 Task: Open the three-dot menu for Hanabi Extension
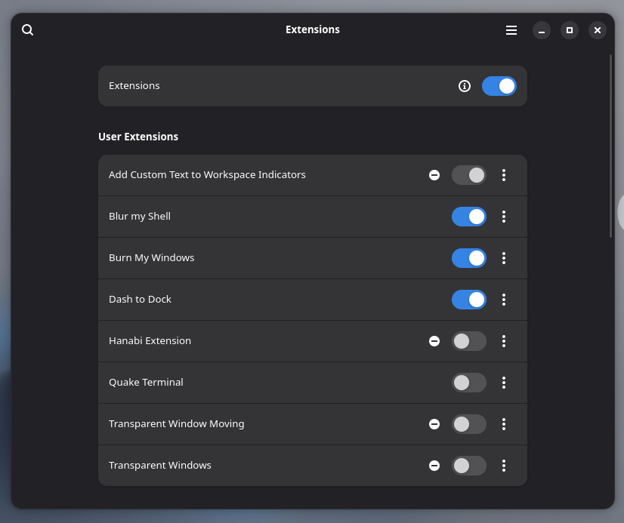click(x=504, y=341)
